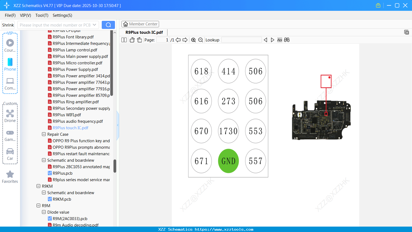
Task: Open R9Plus WIFI.pdf
Action: (x=64, y=115)
